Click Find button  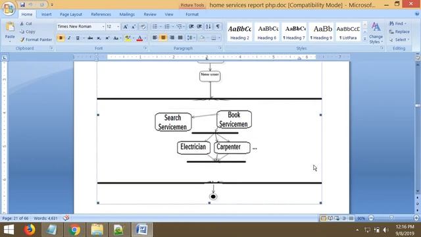[397, 24]
